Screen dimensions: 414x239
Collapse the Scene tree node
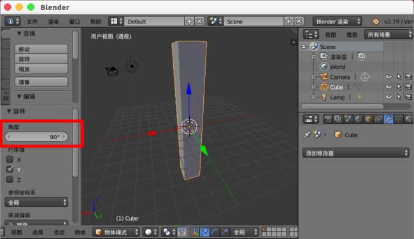[304, 46]
